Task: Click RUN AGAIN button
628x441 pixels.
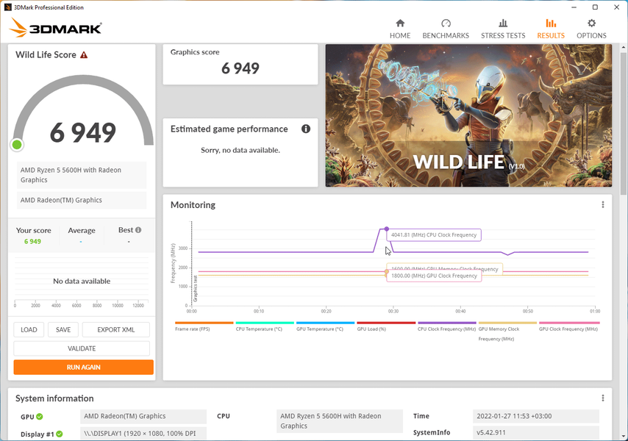Action: point(83,367)
